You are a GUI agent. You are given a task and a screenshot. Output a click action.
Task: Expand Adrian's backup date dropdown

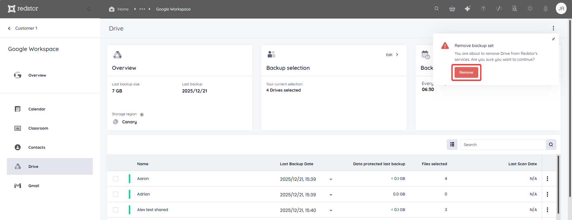point(331,195)
